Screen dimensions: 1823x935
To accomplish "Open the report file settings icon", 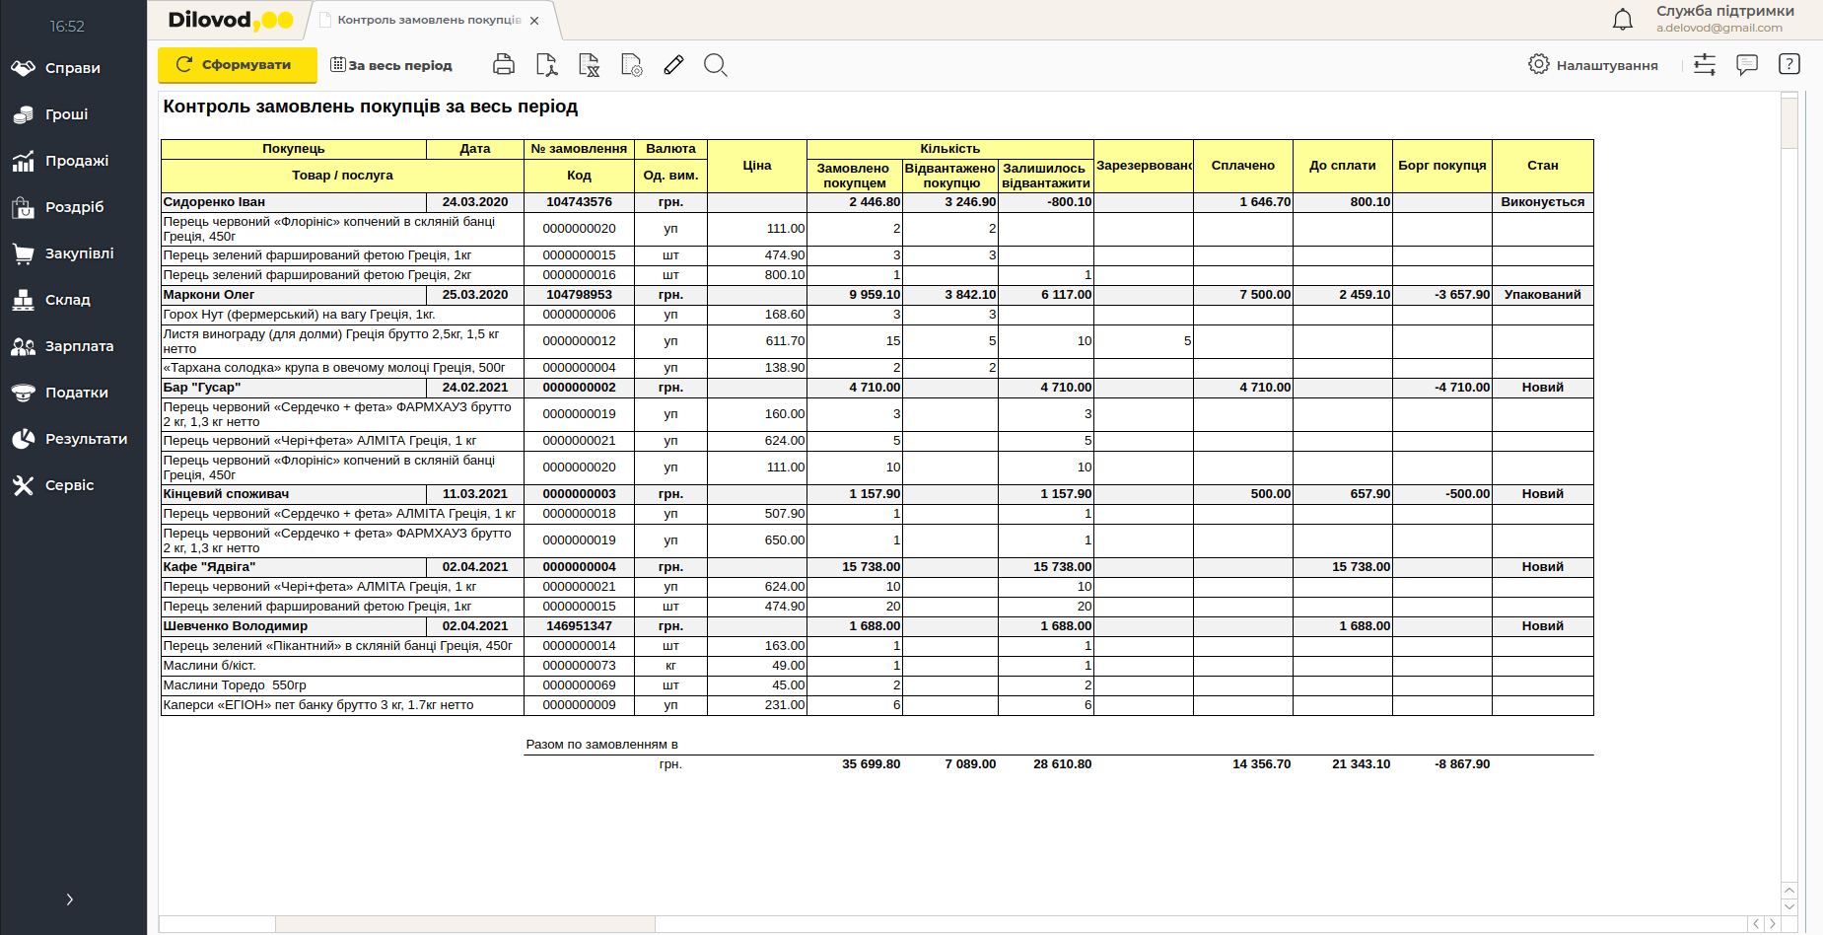I will (x=632, y=65).
